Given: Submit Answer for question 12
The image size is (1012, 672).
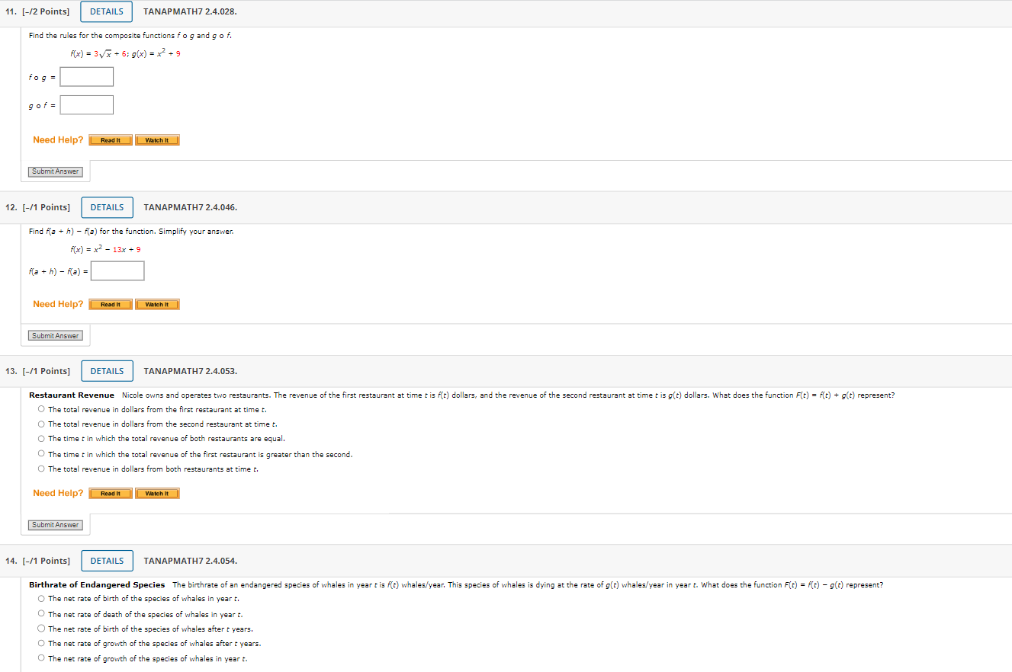Looking at the screenshot, I should [x=56, y=336].
